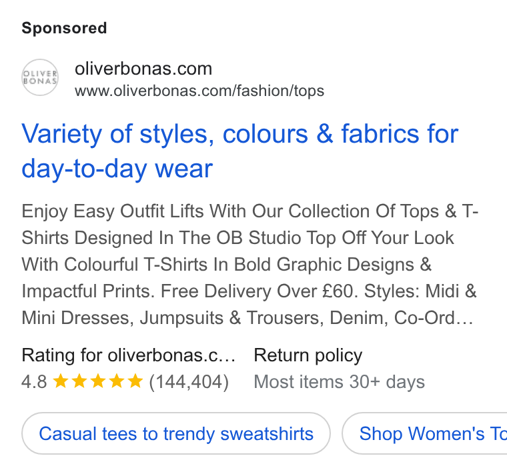Click the 'Rating for oliverbonas.c…' label
This screenshot has height=476, width=507.
128,355
